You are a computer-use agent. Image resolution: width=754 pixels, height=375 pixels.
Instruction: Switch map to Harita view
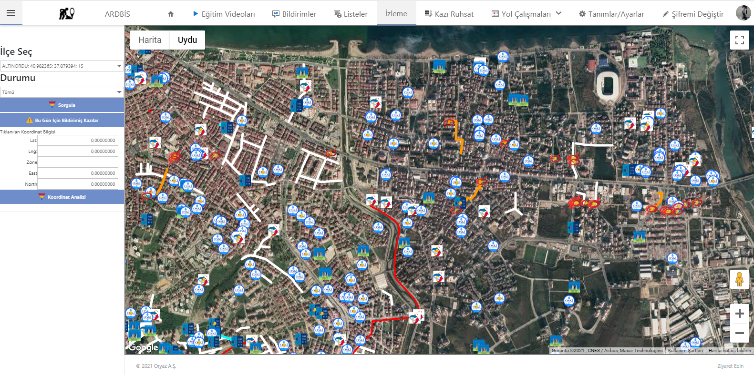point(150,40)
